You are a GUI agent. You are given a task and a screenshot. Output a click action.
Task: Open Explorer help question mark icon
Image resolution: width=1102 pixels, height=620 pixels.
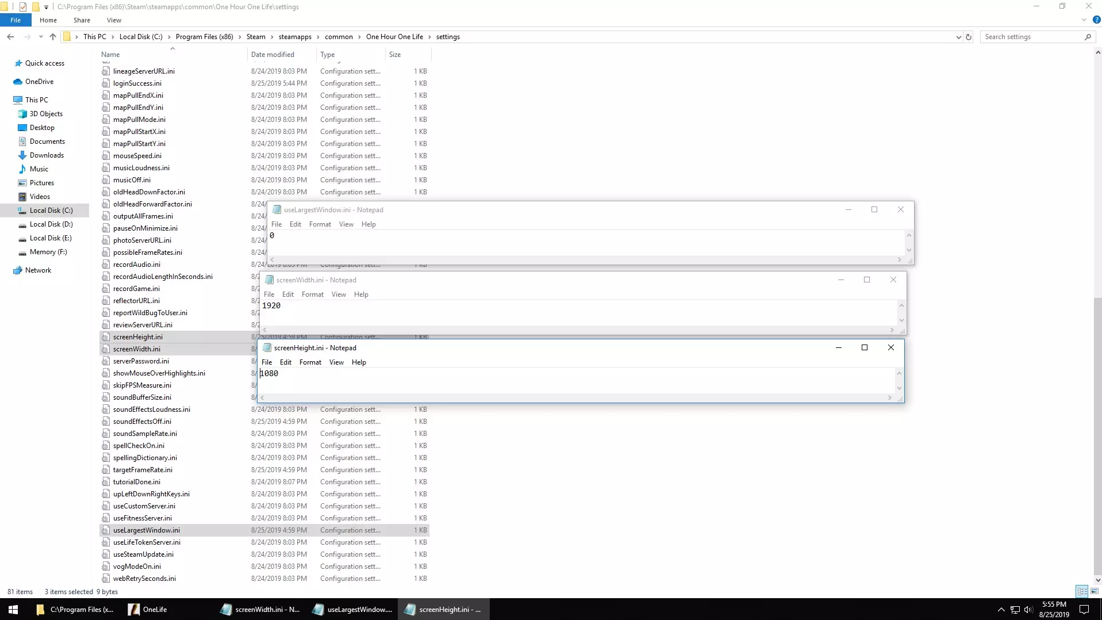pos(1096,20)
